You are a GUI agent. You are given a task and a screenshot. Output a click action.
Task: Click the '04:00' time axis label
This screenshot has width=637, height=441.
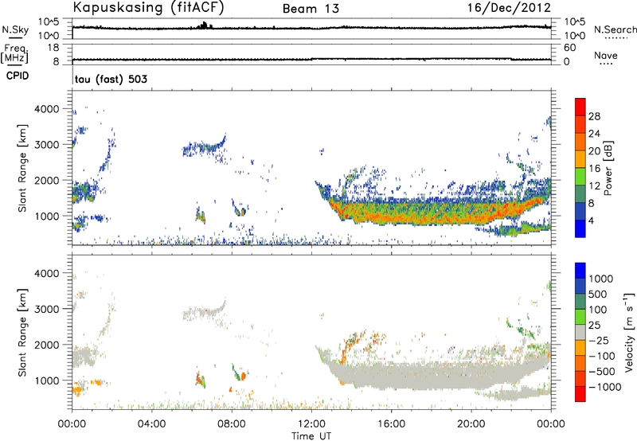tap(152, 424)
